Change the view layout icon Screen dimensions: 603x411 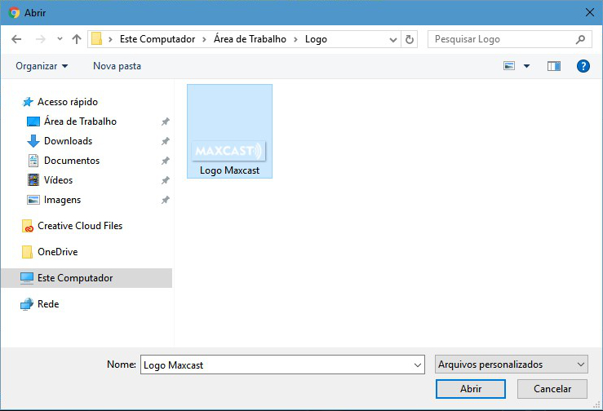pyautogui.click(x=509, y=66)
